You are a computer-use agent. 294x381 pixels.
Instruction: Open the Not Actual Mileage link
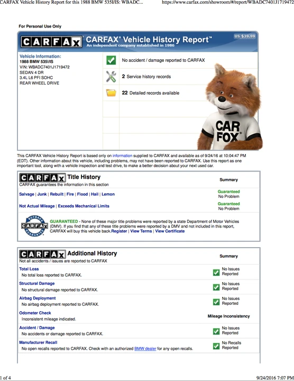pyautogui.click(x=37, y=206)
